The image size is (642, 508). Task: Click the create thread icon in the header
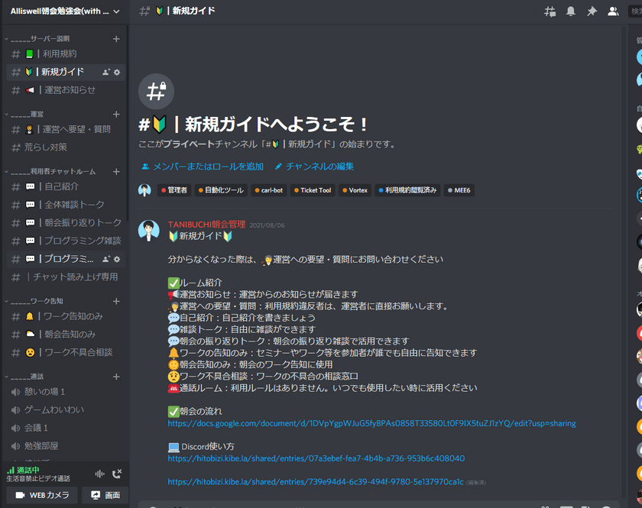tap(550, 11)
